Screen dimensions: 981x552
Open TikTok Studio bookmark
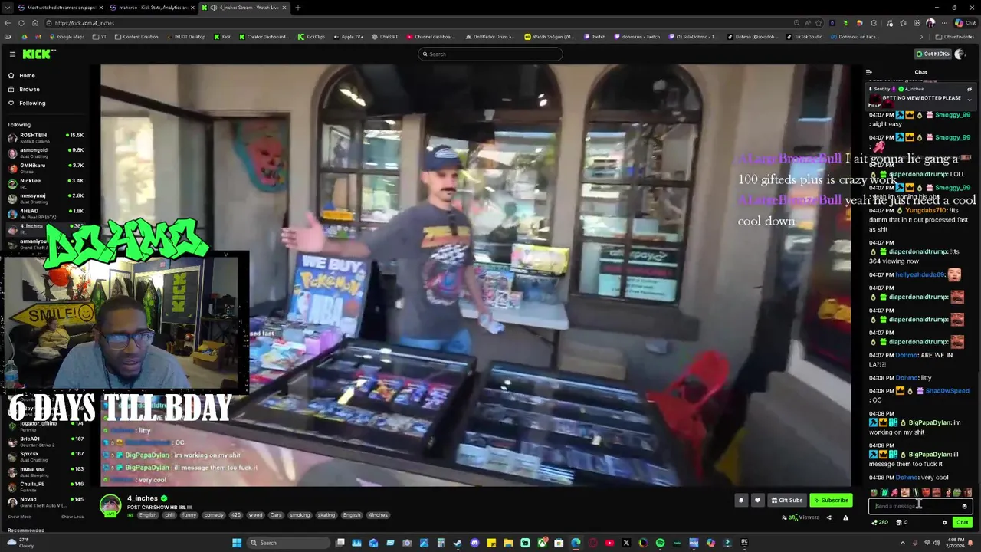coord(805,37)
